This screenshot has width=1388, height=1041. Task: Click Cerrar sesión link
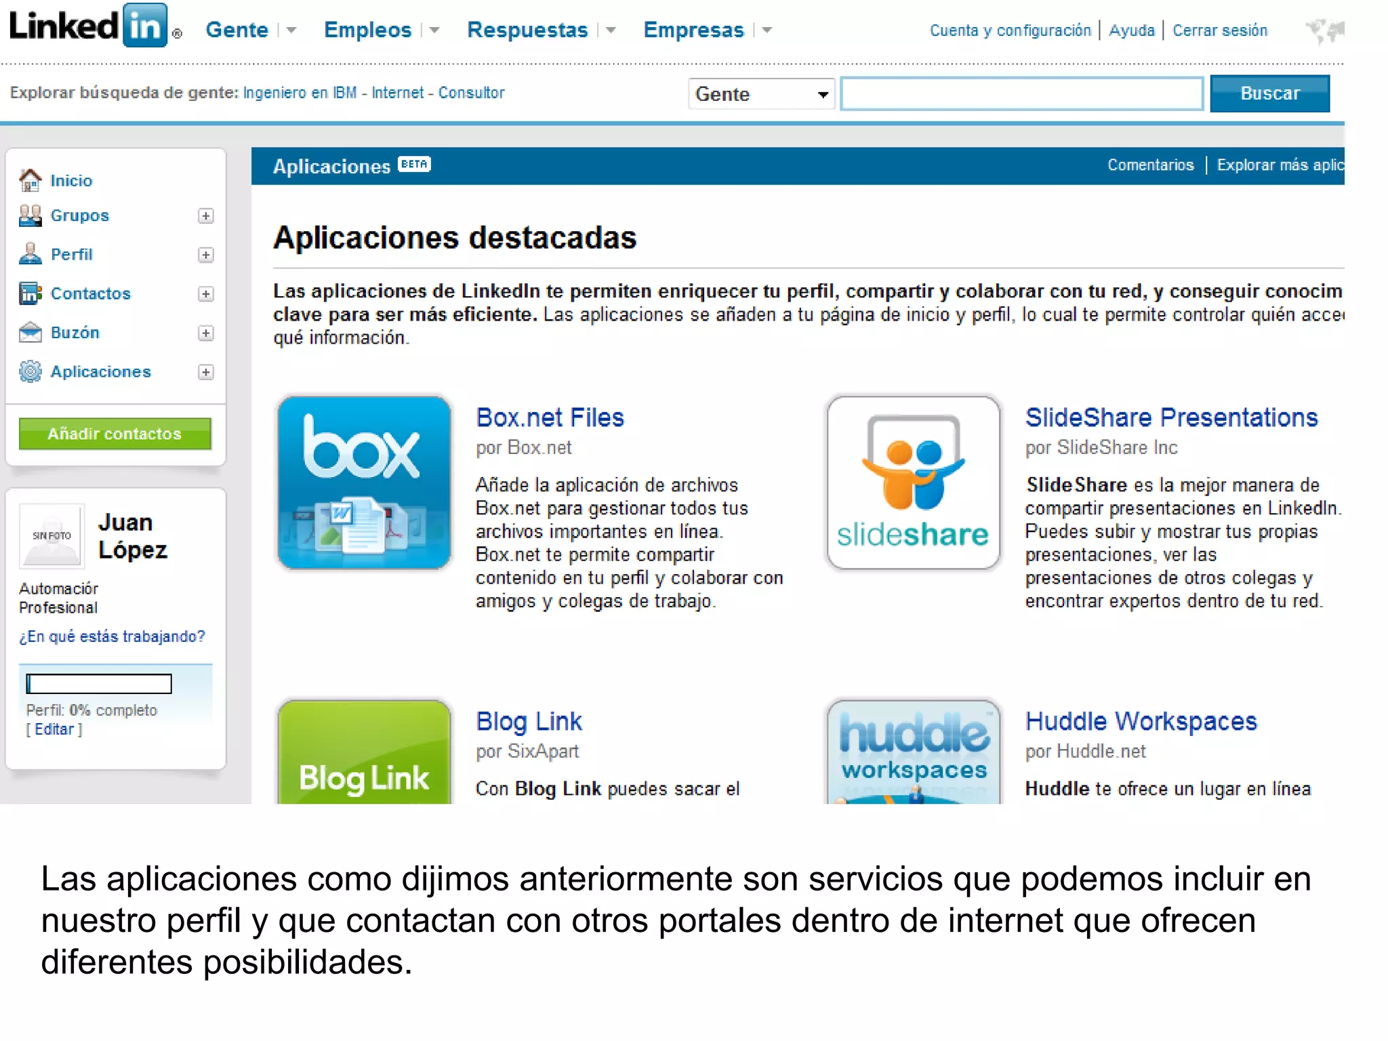(x=1220, y=30)
